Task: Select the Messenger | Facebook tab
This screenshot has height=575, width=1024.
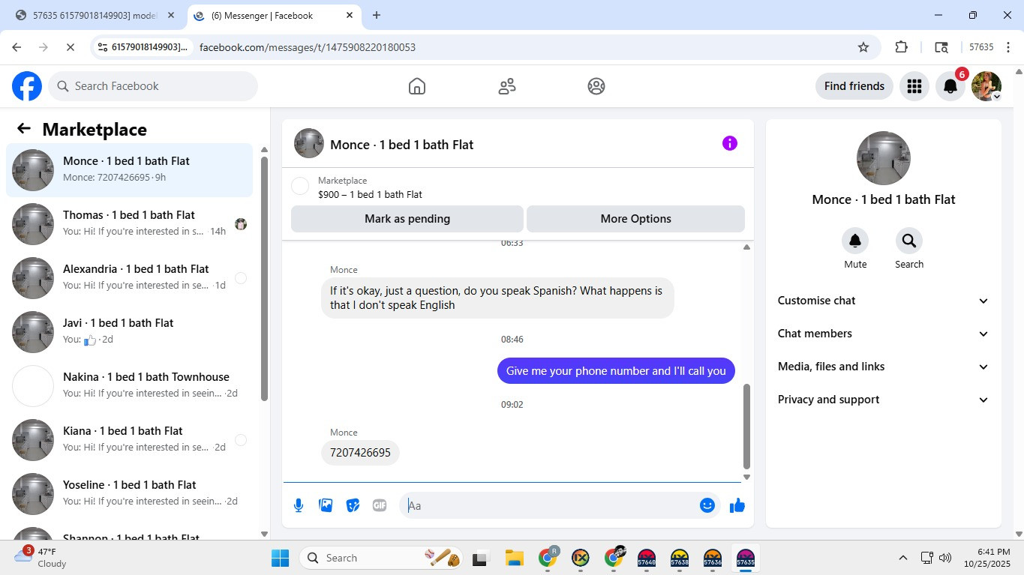Action: (x=274, y=15)
